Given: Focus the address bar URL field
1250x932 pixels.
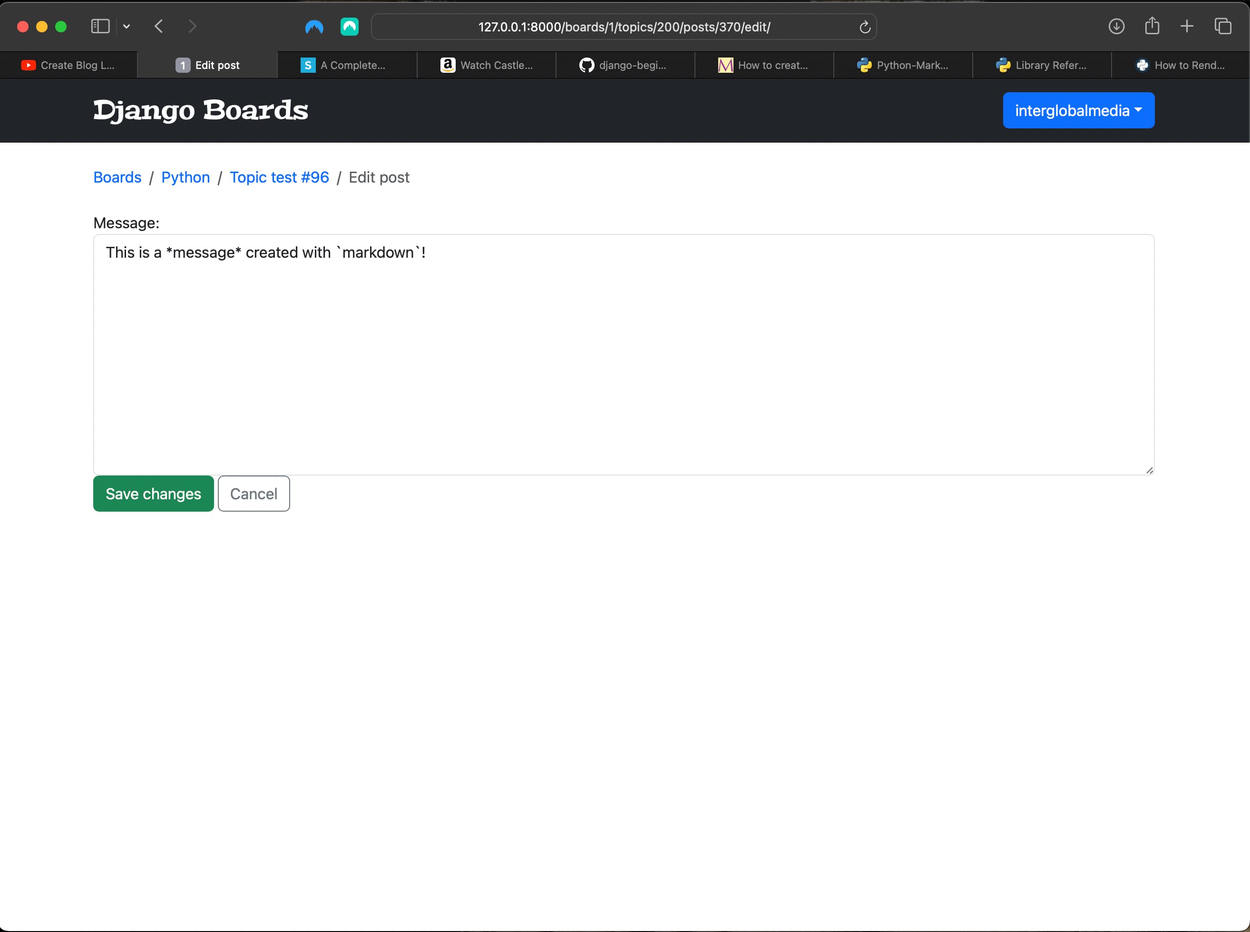Looking at the screenshot, I should point(624,27).
